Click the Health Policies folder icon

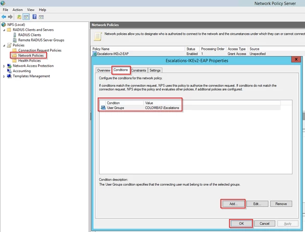(x=15, y=61)
